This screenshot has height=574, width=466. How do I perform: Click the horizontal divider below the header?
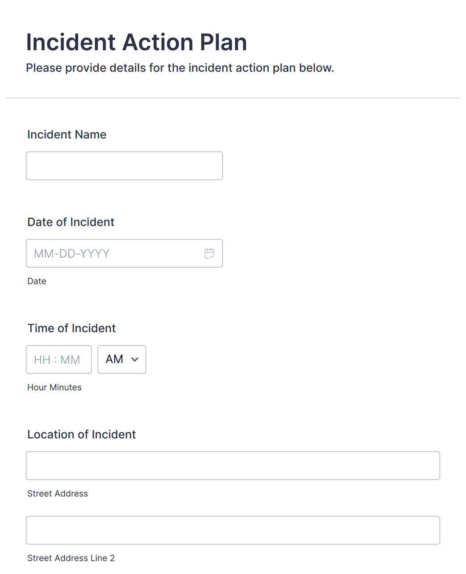click(x=233, y=98)
